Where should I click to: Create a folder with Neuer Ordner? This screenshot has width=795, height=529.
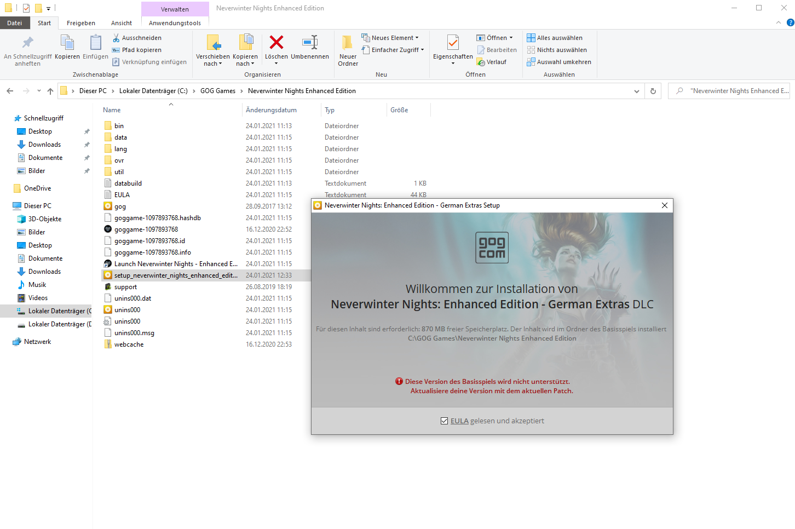click(348, 50)
